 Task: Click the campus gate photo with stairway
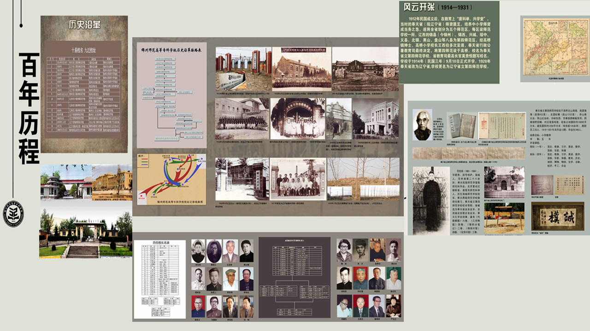pyautogui.click(x=86, y=233)
